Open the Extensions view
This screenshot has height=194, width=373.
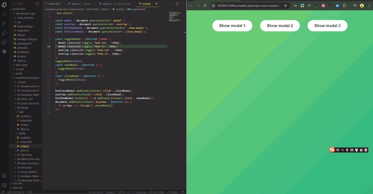click(x=4, y=42)
